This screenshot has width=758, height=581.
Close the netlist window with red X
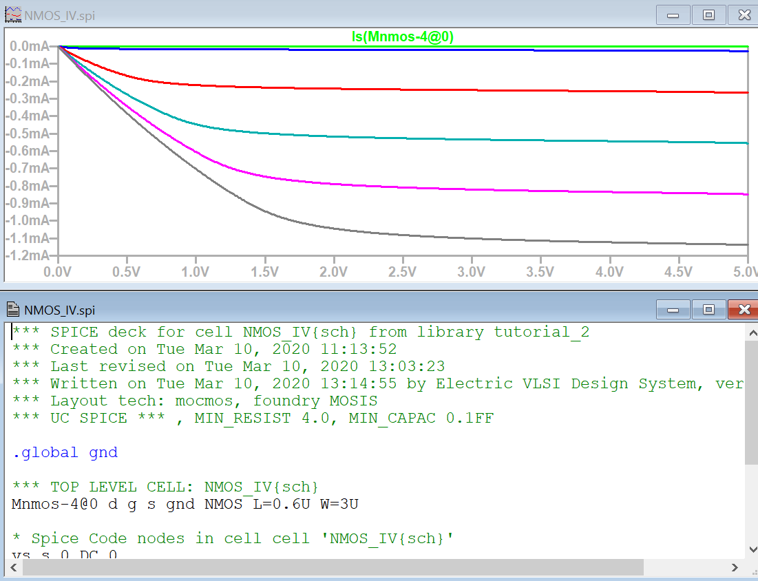744,310
